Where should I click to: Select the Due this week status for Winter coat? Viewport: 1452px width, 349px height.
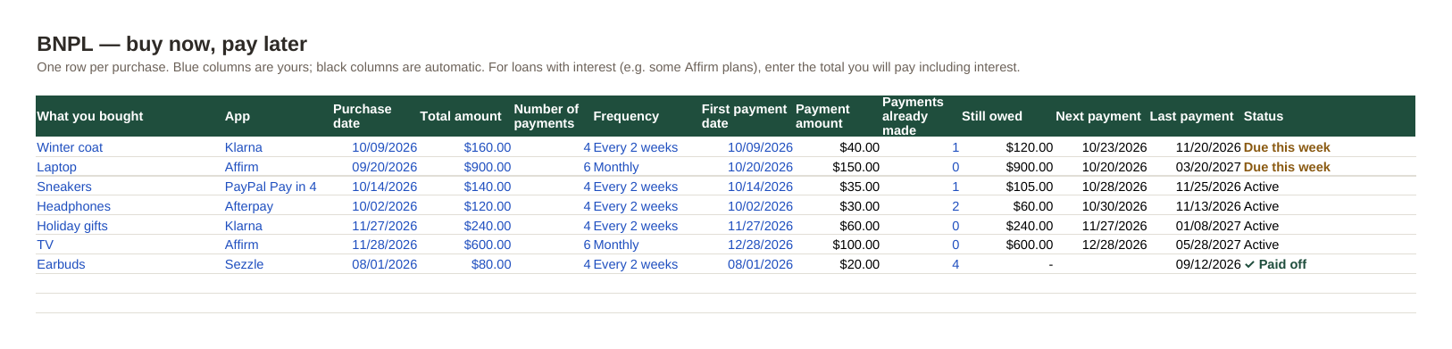pyautogui.click(x=1287, y=147)
